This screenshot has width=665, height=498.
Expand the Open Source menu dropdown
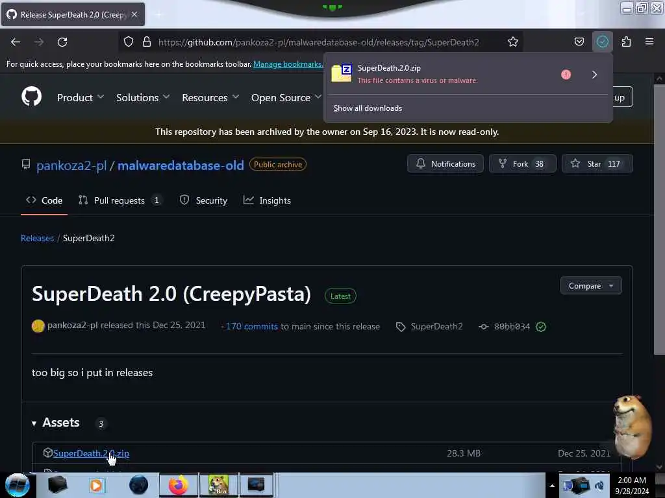(x=286, y=97)
